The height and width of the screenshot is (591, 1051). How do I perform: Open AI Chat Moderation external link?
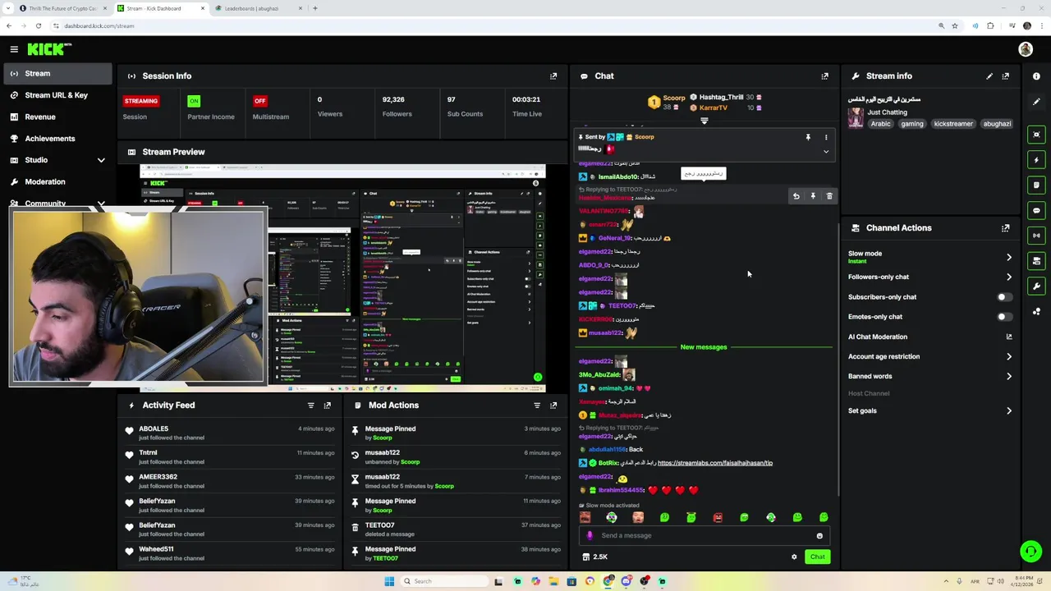pyautogui.click(x=1009, y=337)
